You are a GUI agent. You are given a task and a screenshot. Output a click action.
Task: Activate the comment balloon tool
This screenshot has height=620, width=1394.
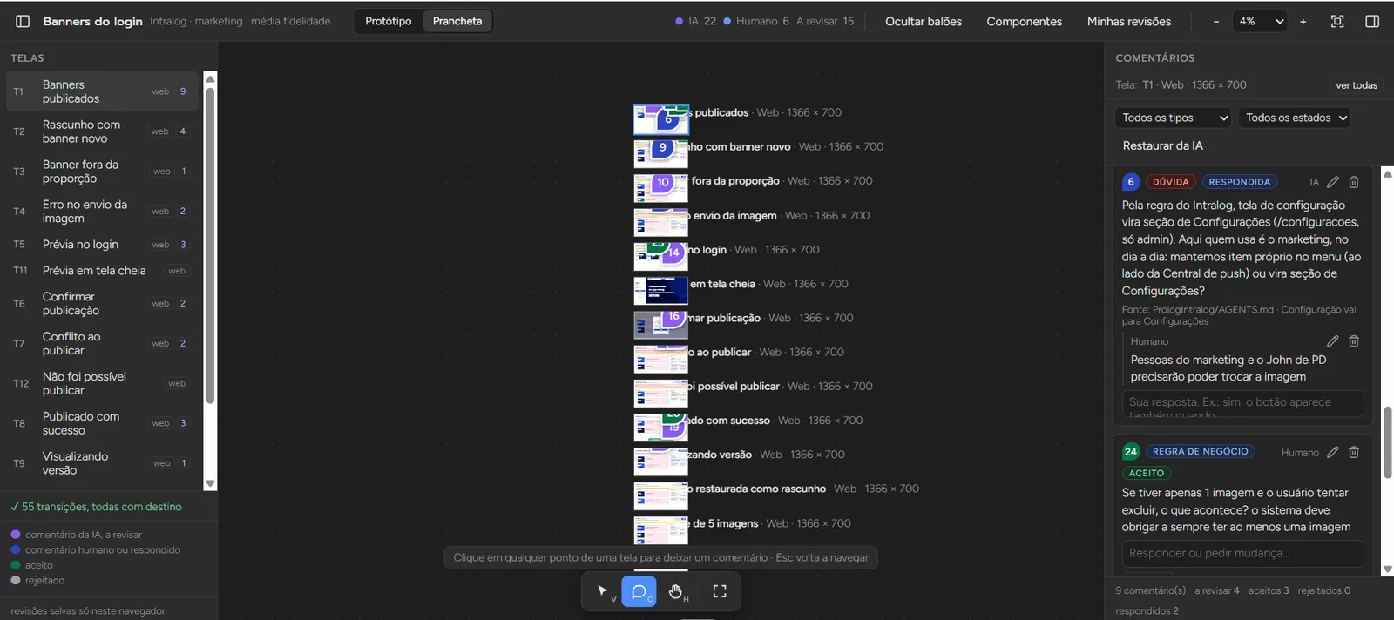pos(639,591)
